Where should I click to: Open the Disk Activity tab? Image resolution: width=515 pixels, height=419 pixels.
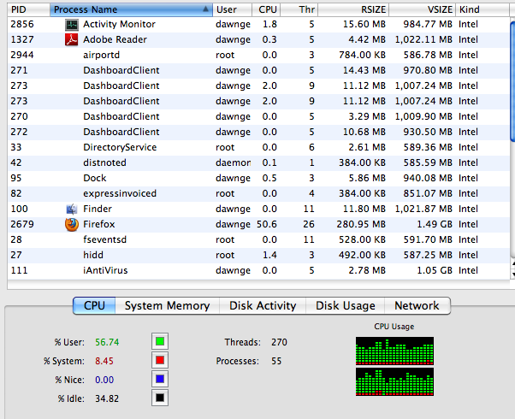pos(263,306)
